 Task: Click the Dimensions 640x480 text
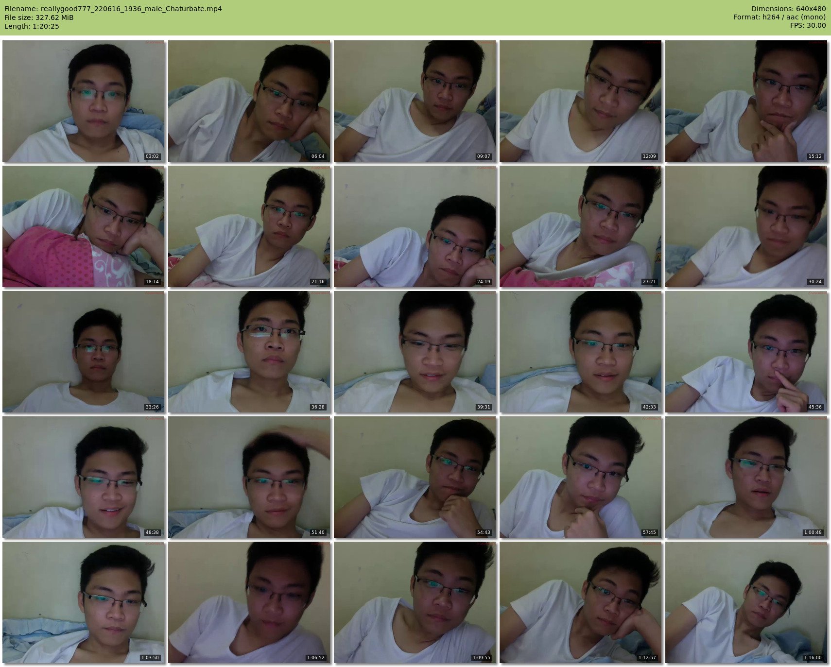[788, 9]
